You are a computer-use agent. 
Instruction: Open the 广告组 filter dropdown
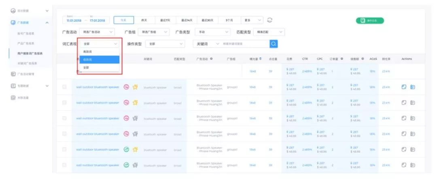[154, 32]
